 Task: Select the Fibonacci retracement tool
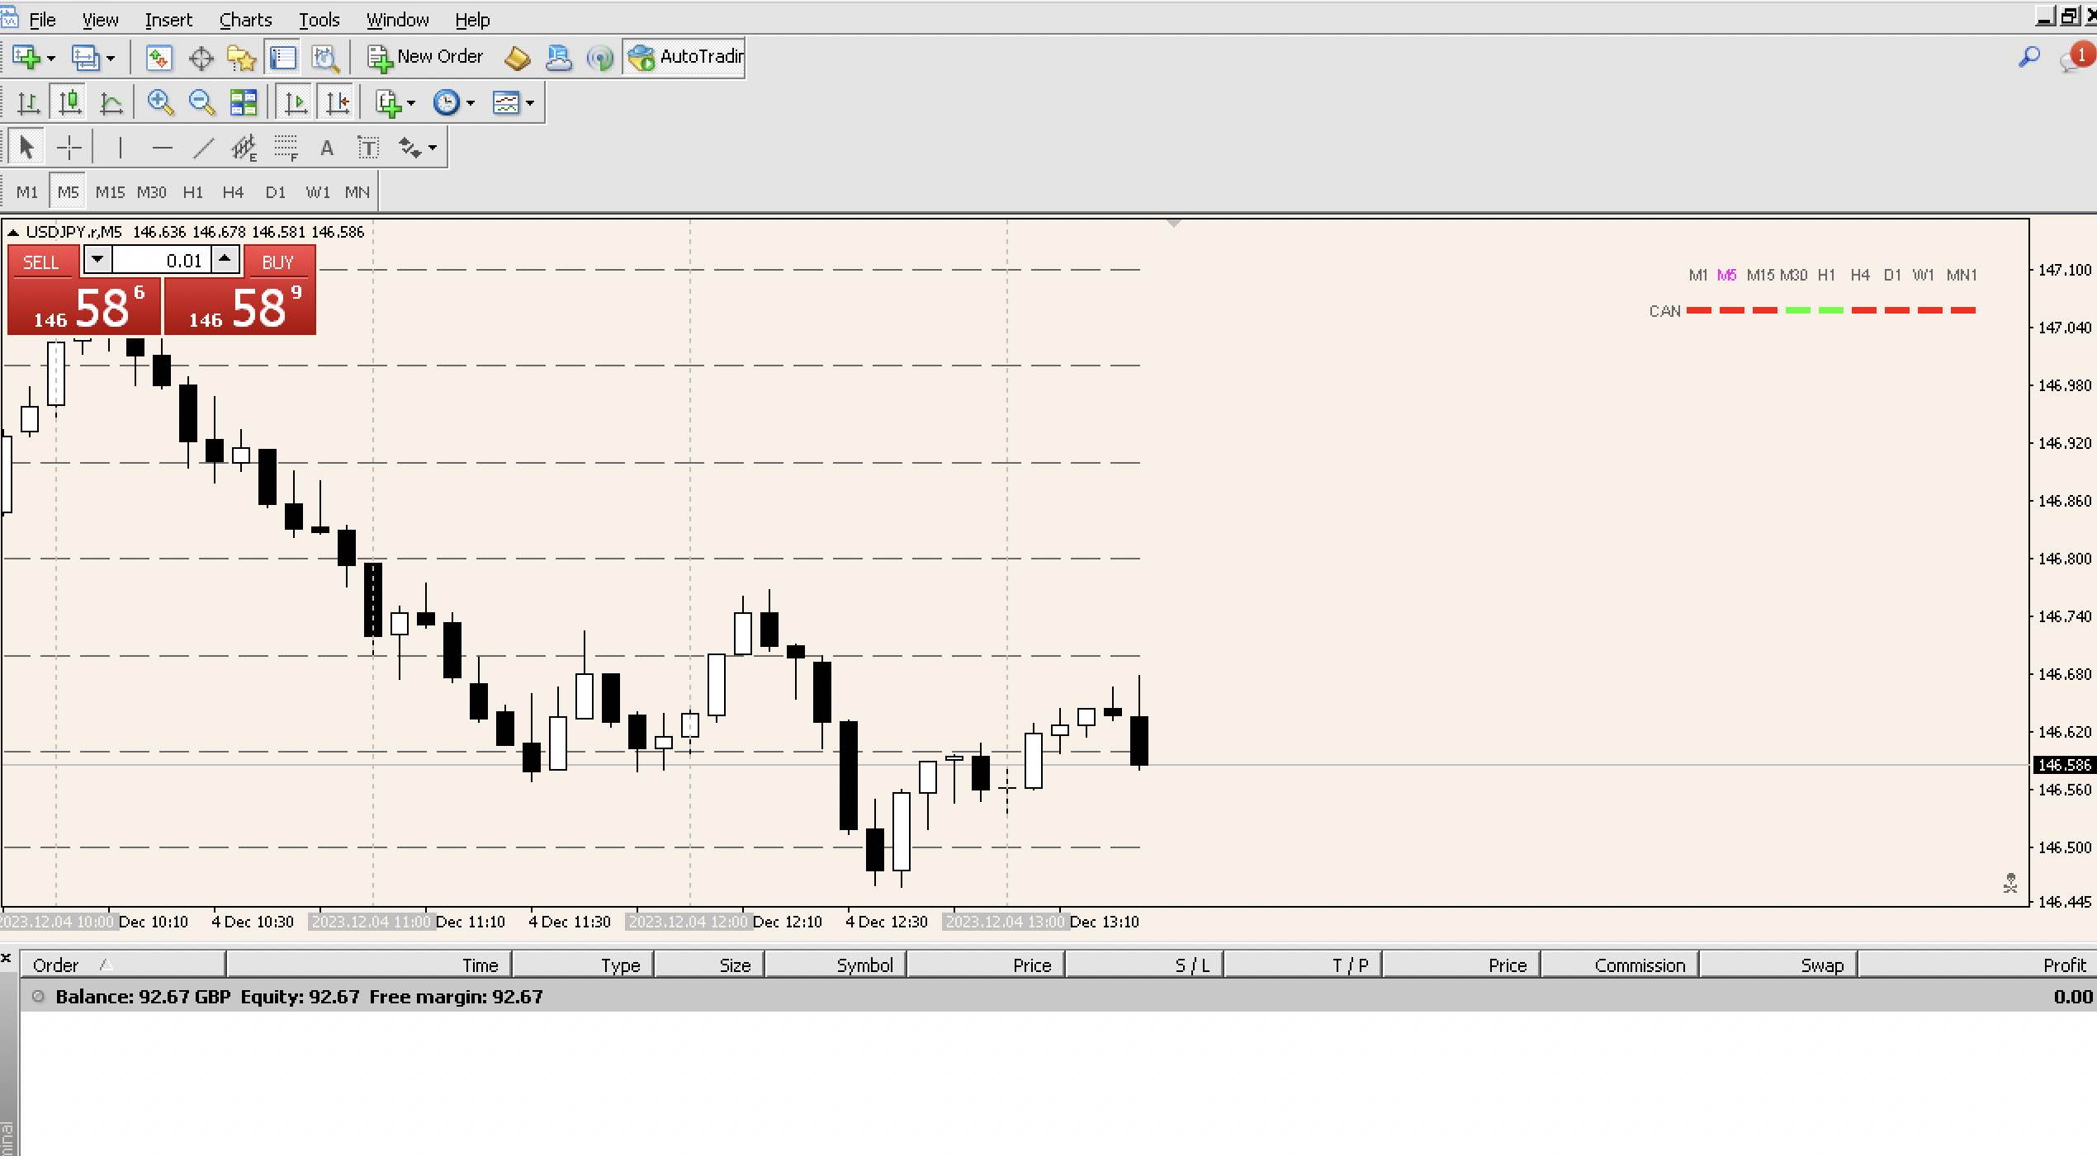[286, 147]
